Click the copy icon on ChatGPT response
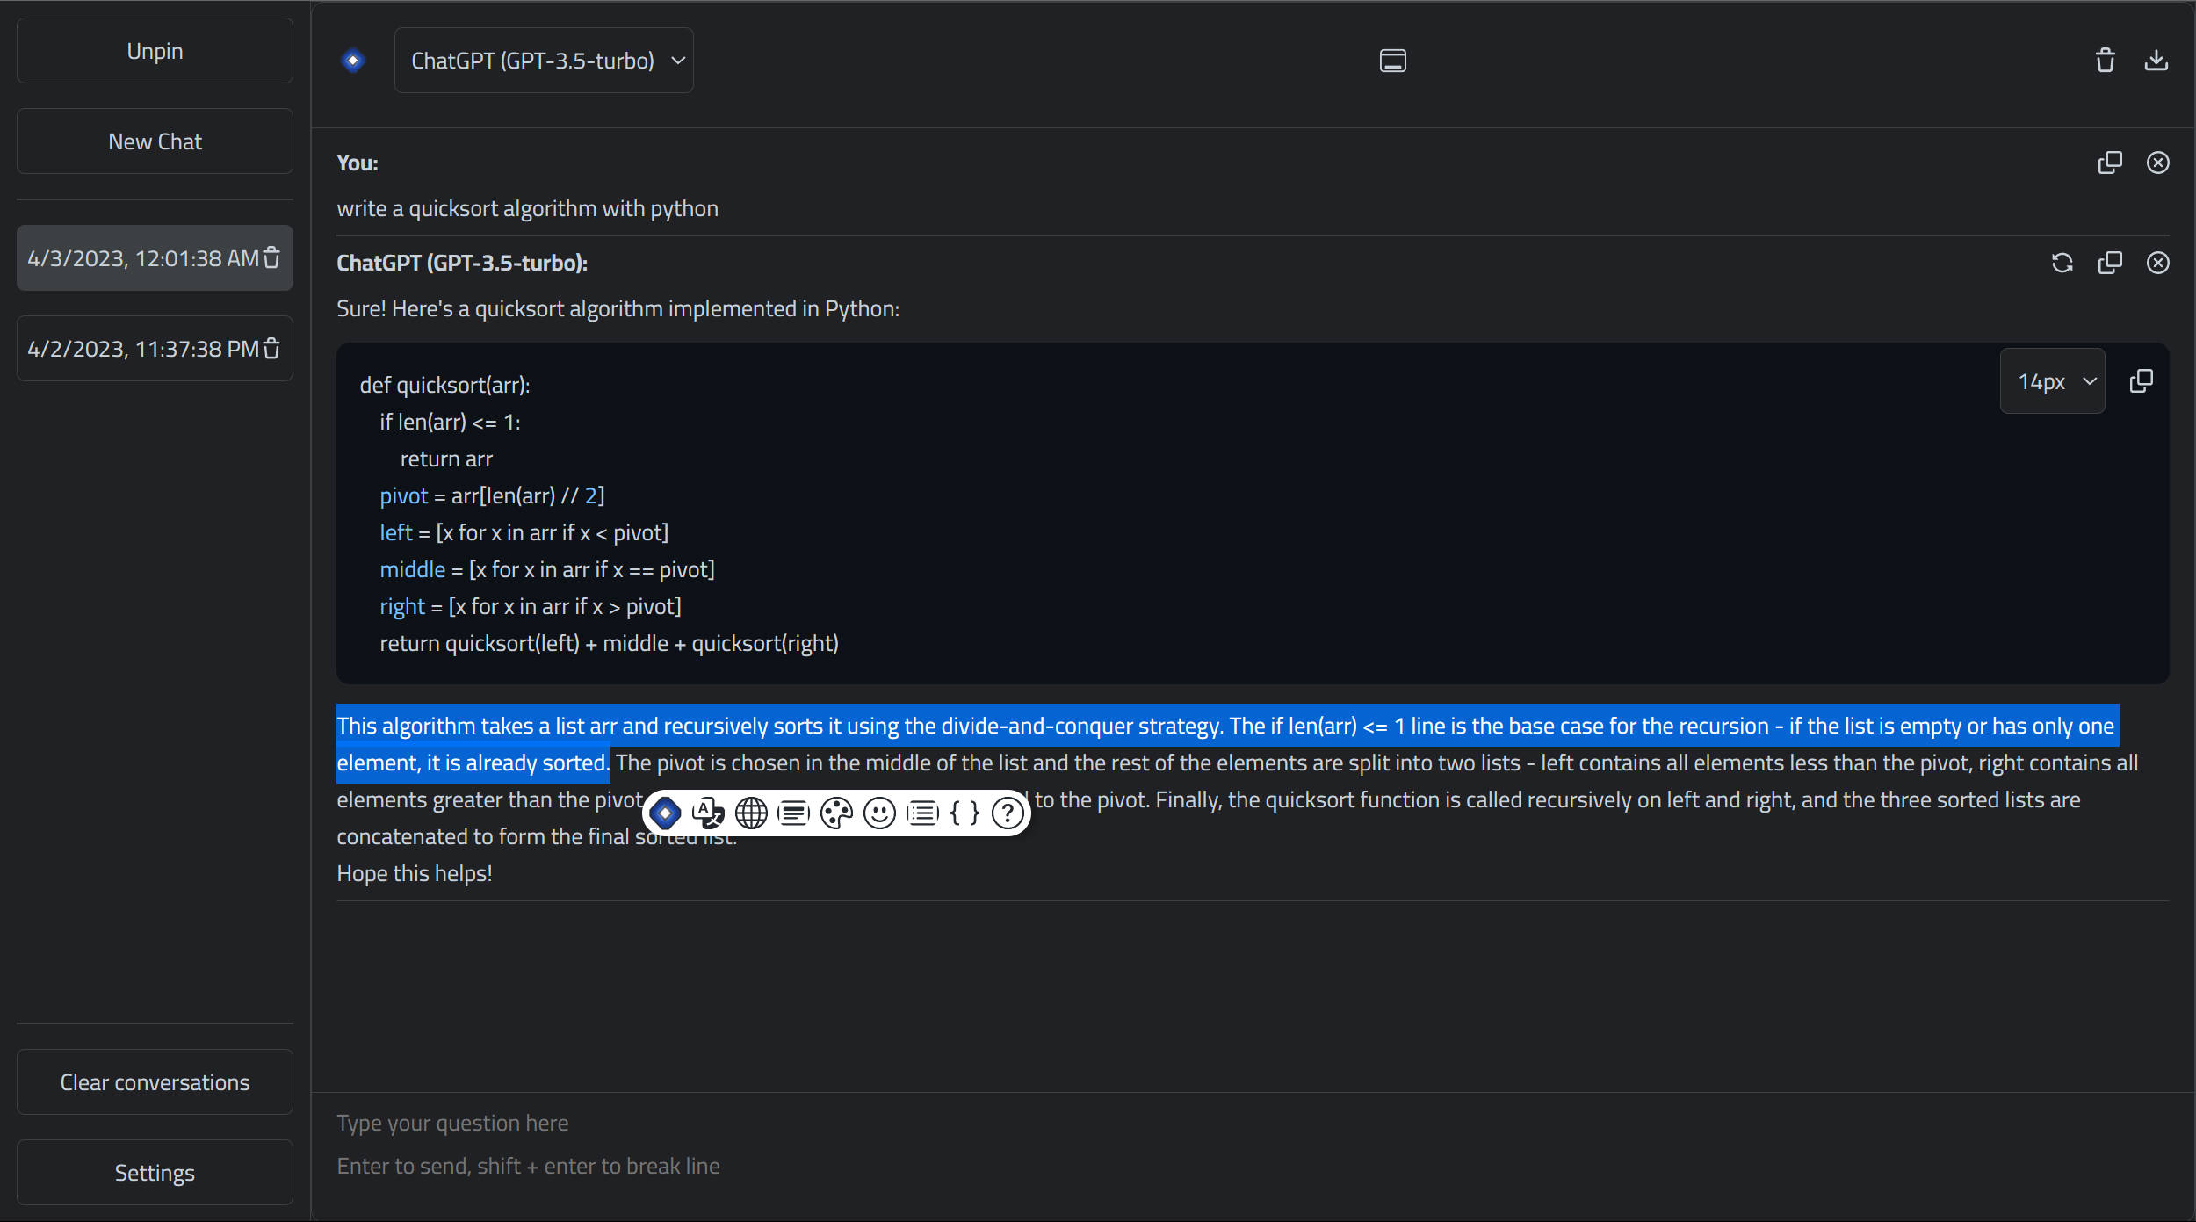Screen dimensions: 2196x1222 point(2110,262)
